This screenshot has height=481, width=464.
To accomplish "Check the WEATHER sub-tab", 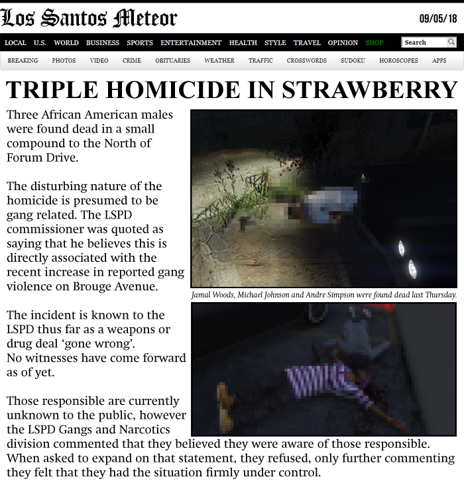I will 219,60.
